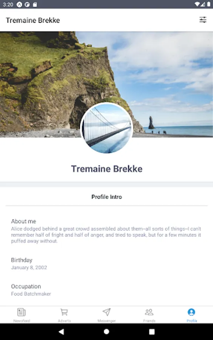Open the filter settings sliders icon
The height and width of the screenshot is (340, 213).
203,20
